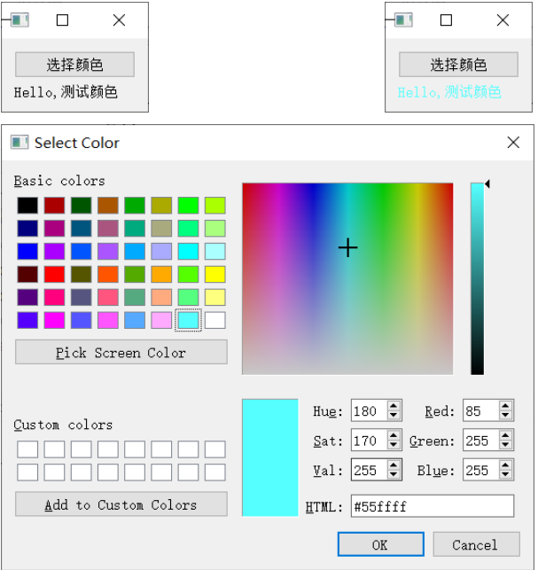Select the black basic color swatch
Viewport: 538px width, 570px height.
[x=27, y=206]
